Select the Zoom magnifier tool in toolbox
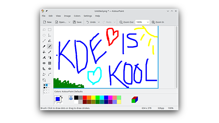Image resolution: width=219 pixels, height=123 pixels. pos(44,80)
